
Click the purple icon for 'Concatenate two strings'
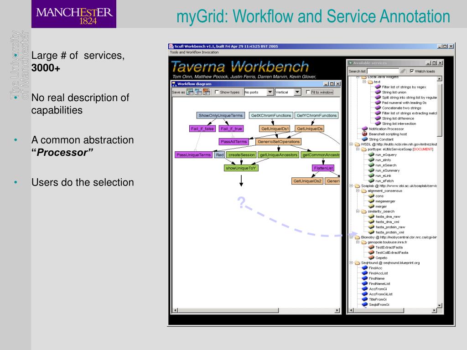(x=378, y=108)
